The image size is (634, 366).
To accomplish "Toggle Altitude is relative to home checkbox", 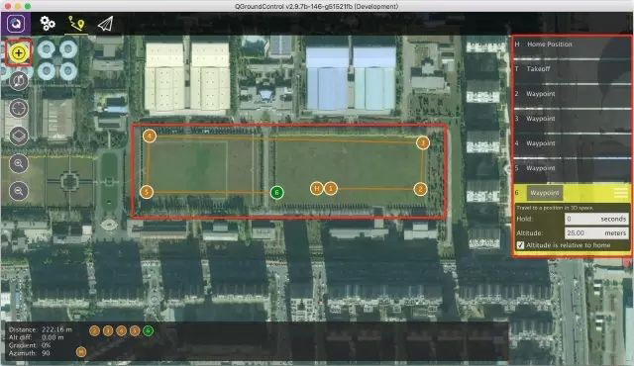I will pos(520,245).
